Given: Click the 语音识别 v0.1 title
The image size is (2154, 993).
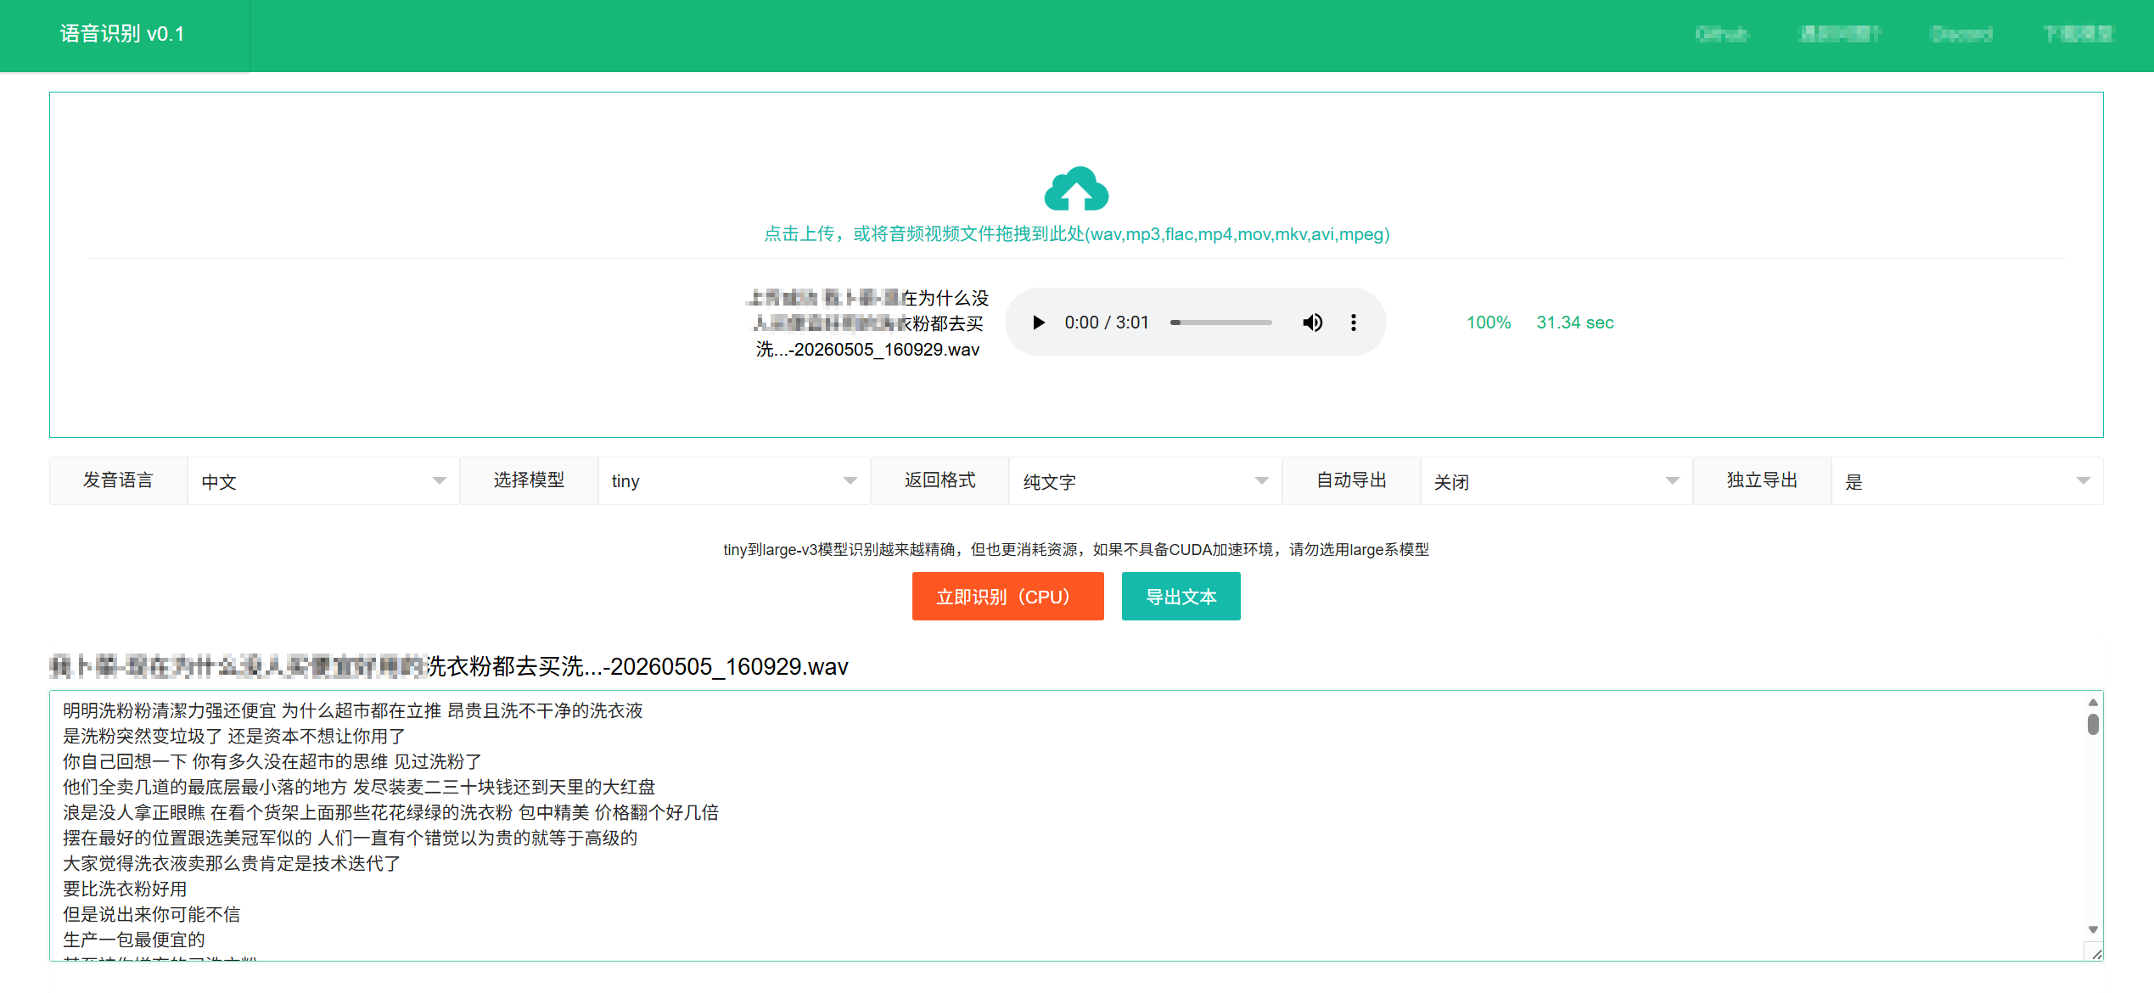Looking at the screenshot, I should coord(122,34).
